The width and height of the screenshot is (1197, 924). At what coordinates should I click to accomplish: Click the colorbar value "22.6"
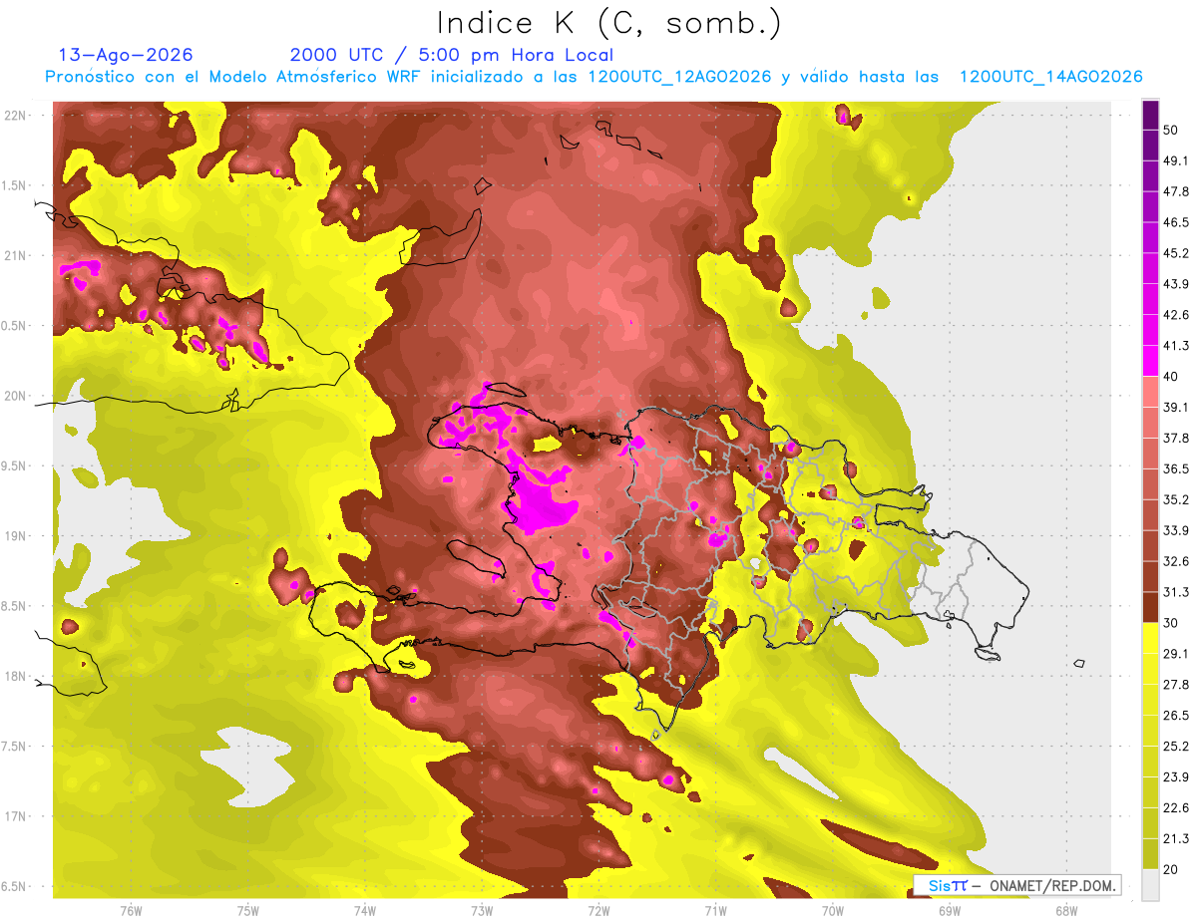[1176, 807]
